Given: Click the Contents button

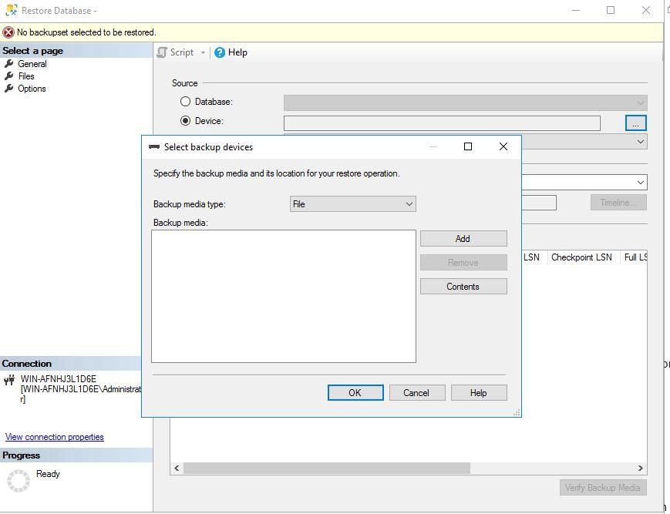Looking at the screenshot, I should 463,287.
